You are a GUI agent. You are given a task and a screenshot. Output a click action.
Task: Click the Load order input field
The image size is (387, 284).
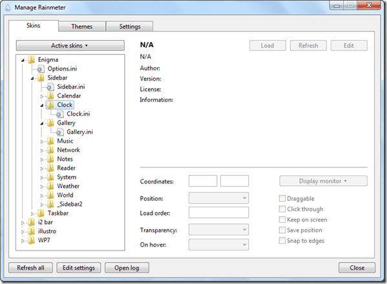(x=218, y=212)
